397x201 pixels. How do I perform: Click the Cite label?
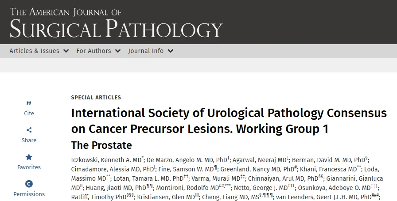tap(29, 114)
